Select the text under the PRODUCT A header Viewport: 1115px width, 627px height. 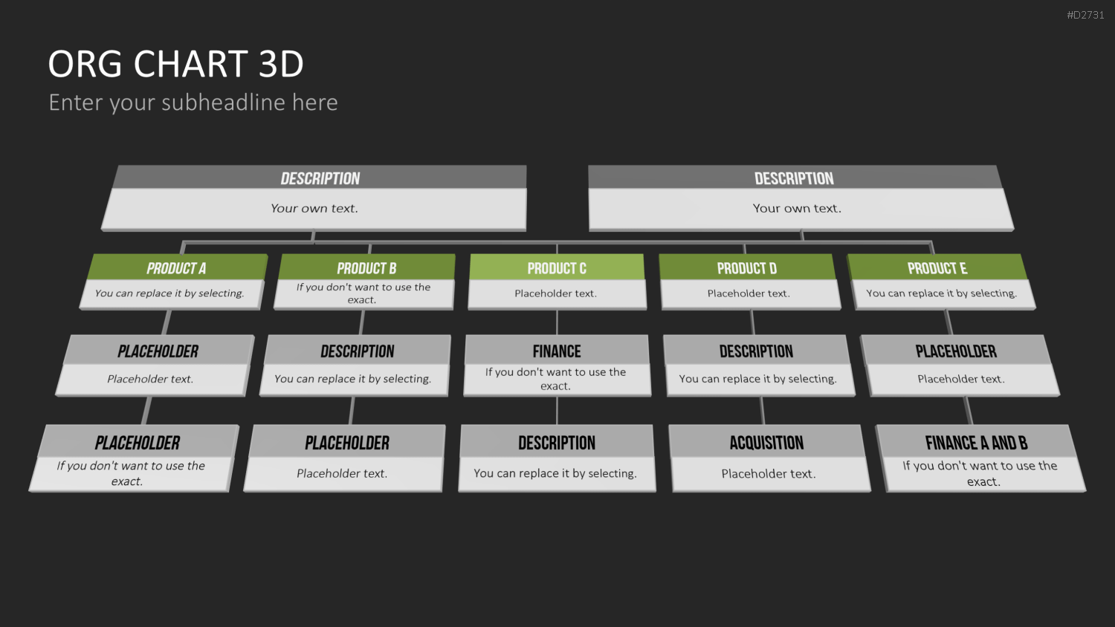click(x=169, y=293)
